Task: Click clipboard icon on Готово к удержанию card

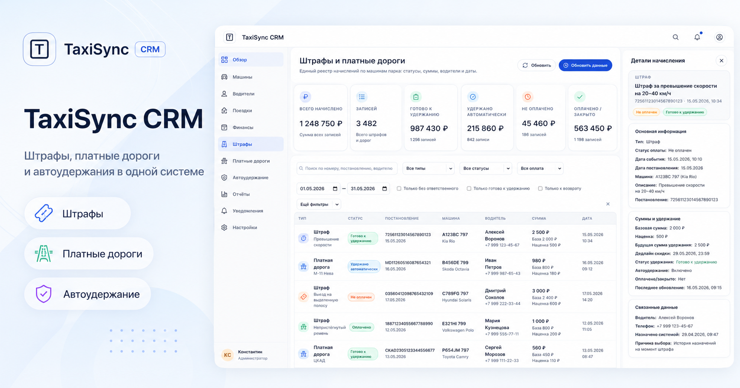Action: pyautogui.click(x=416, y=97)
